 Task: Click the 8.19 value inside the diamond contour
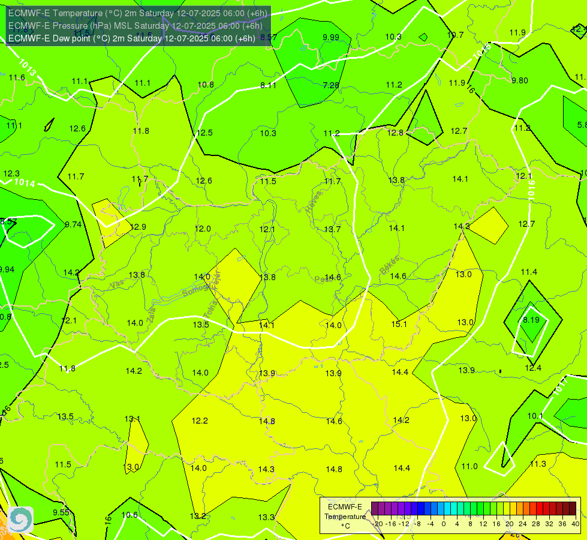coord(531,320)
